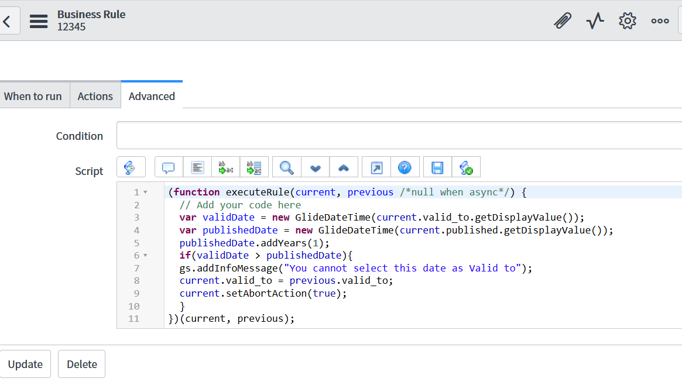The height and width of the screenshot is (385, 682).
Task: Select the Advanced tab
Action: point(152,96)
